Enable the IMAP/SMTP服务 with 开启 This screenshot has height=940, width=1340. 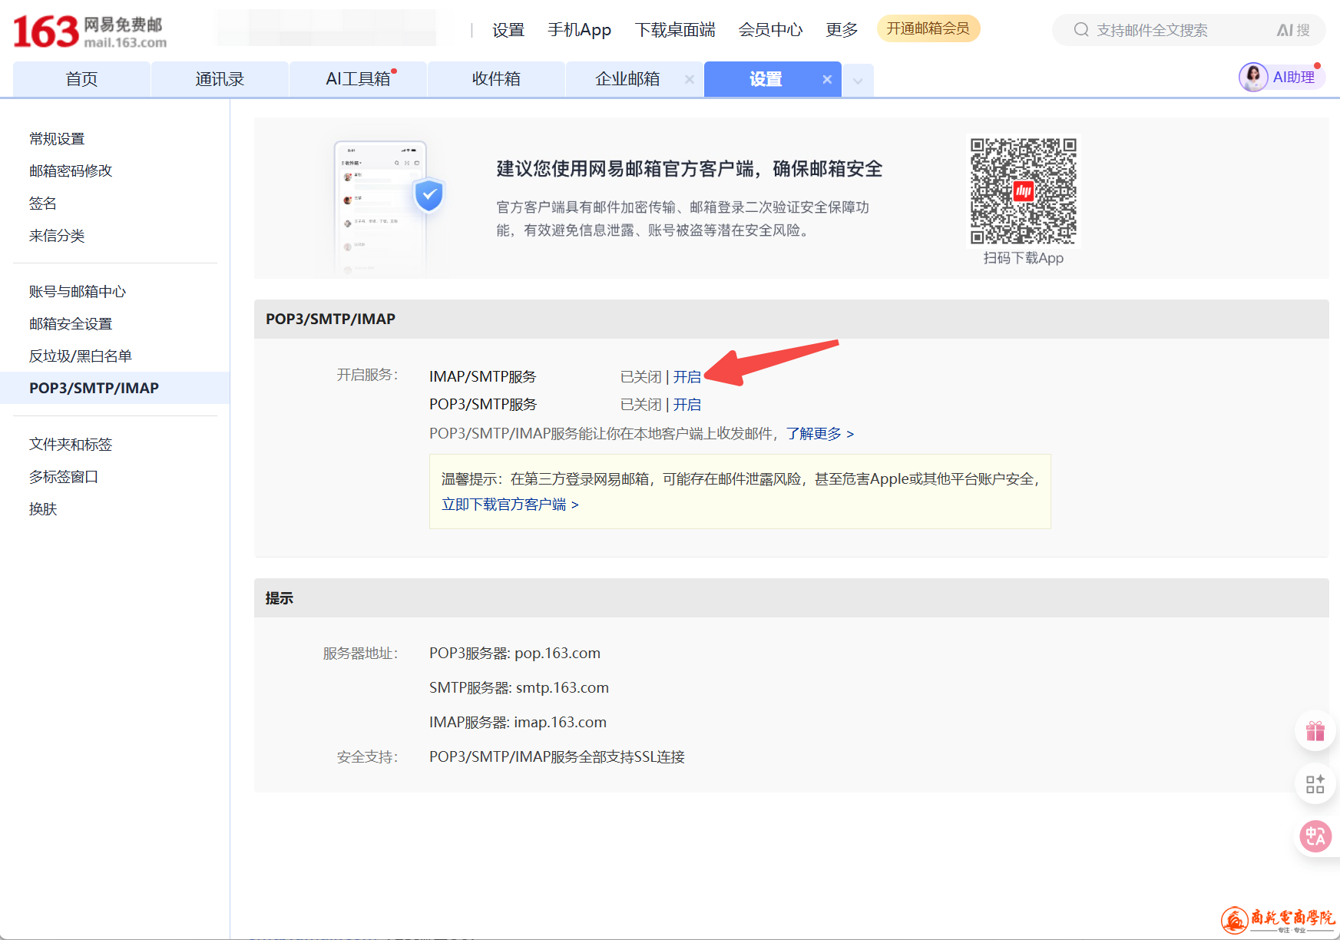point(687,377)
